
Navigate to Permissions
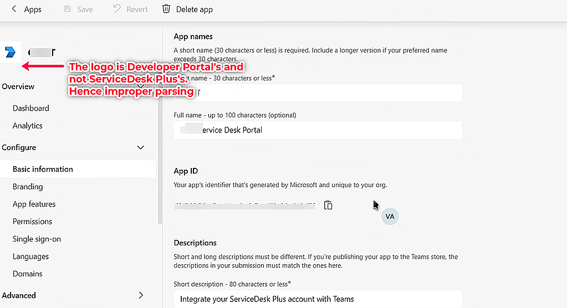click(x=32, y=222)
